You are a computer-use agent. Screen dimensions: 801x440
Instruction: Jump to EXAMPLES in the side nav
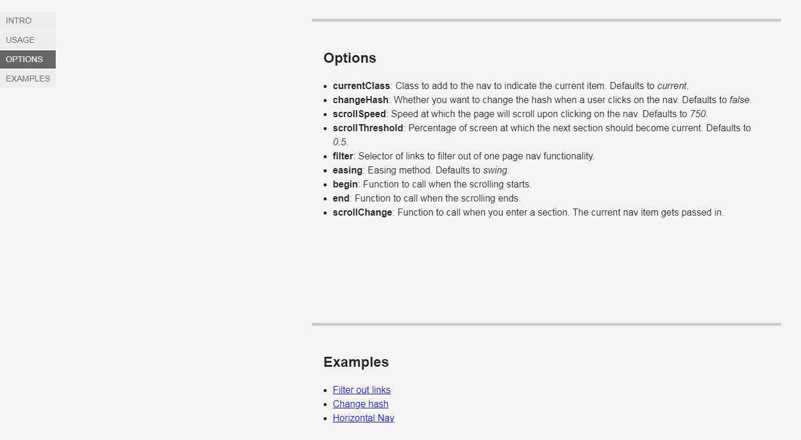click(x=28, y=79)
